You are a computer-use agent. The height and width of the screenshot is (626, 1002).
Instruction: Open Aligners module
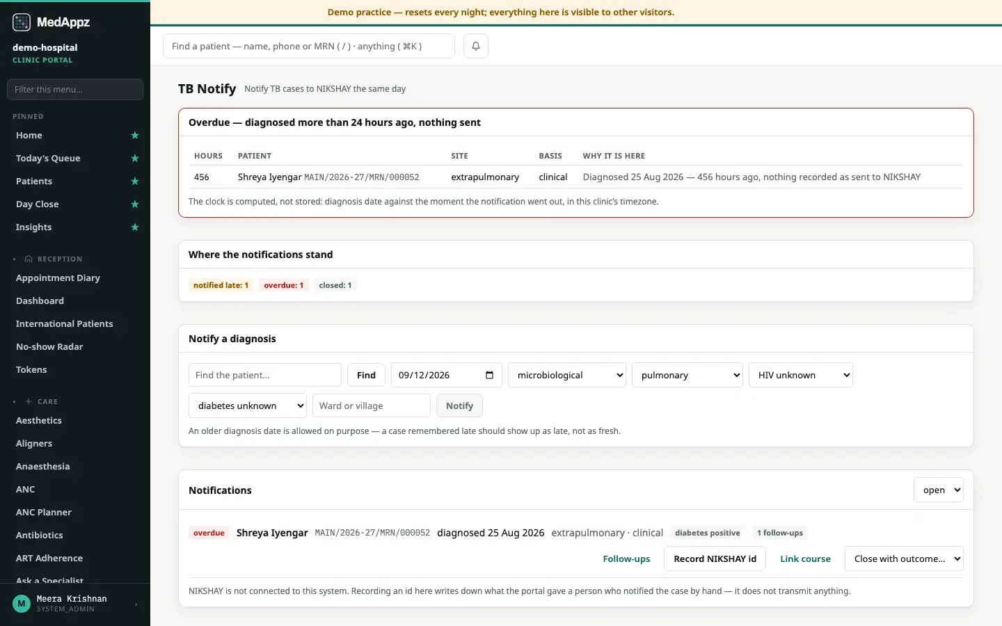click(x=34, y=444)
